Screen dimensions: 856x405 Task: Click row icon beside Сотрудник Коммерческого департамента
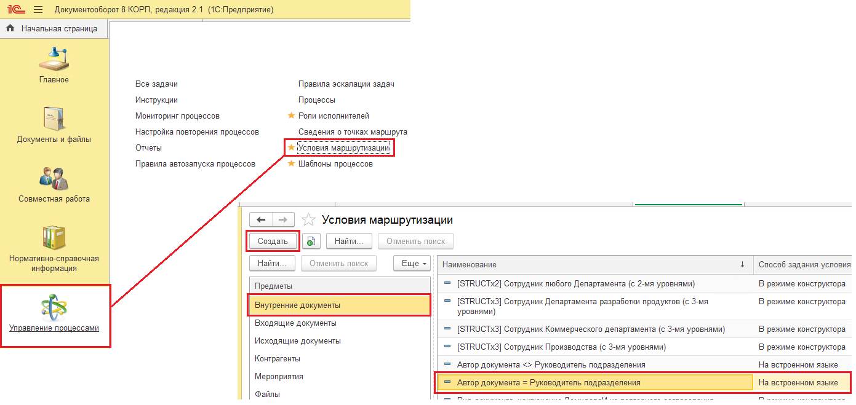447,329
